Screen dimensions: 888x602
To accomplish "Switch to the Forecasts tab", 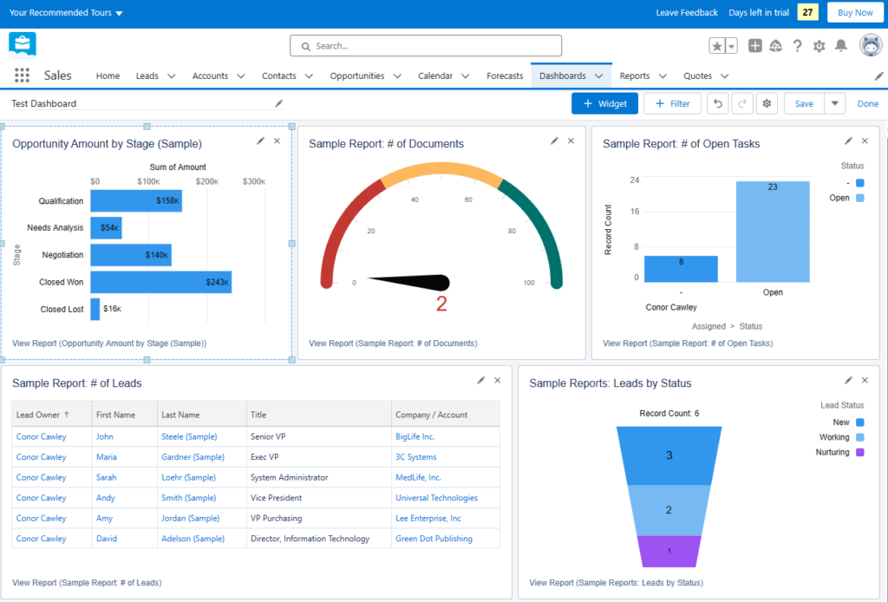I will point(505,75).
